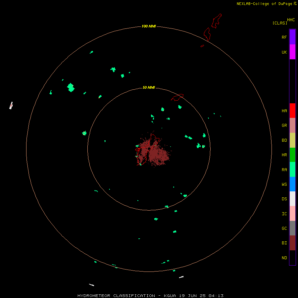
Task: Click the 'HA' legend label
Action: pyautogui.click(x=284, y=111)
